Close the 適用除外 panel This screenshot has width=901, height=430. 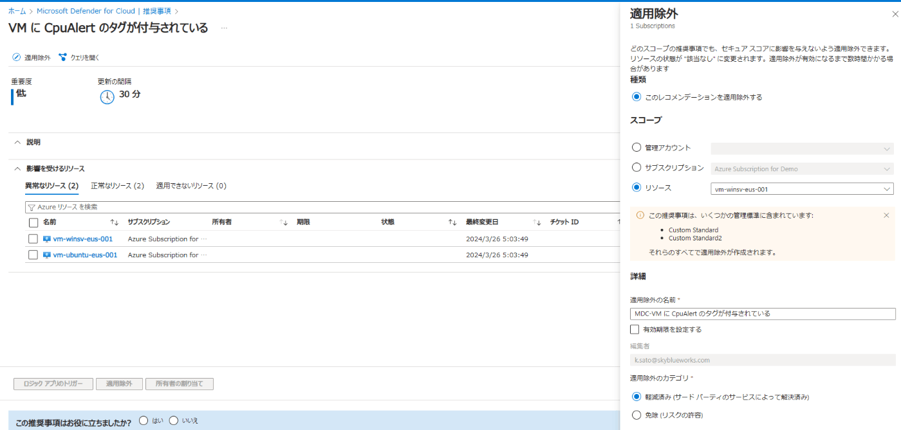[x=895, y=14]
